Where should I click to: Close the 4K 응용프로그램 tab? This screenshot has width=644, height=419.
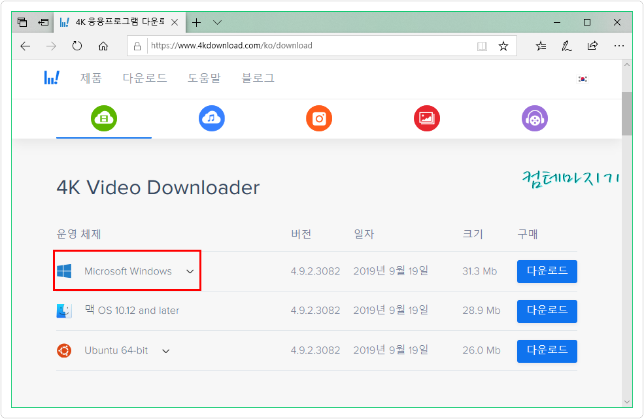(175, 23)
